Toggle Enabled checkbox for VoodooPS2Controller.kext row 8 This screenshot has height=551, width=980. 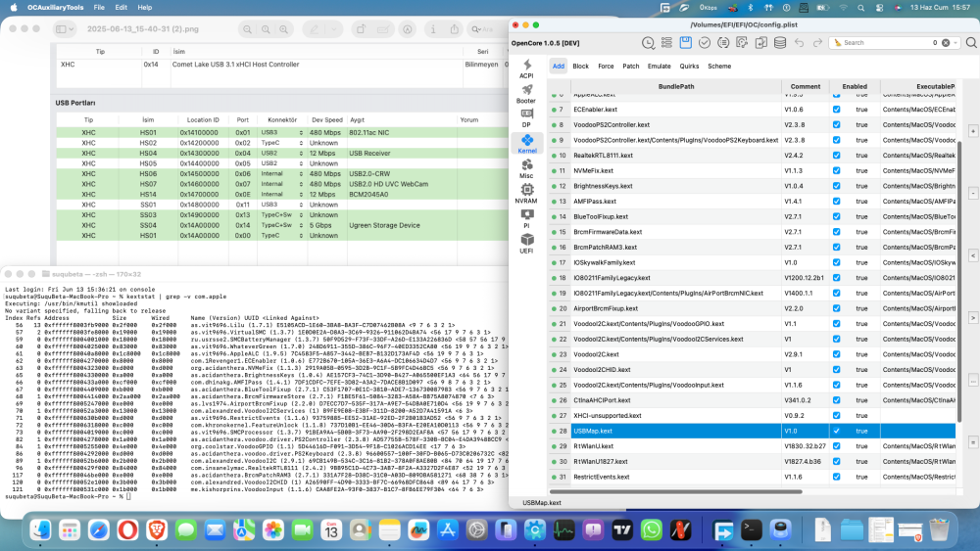coord(836,125)
